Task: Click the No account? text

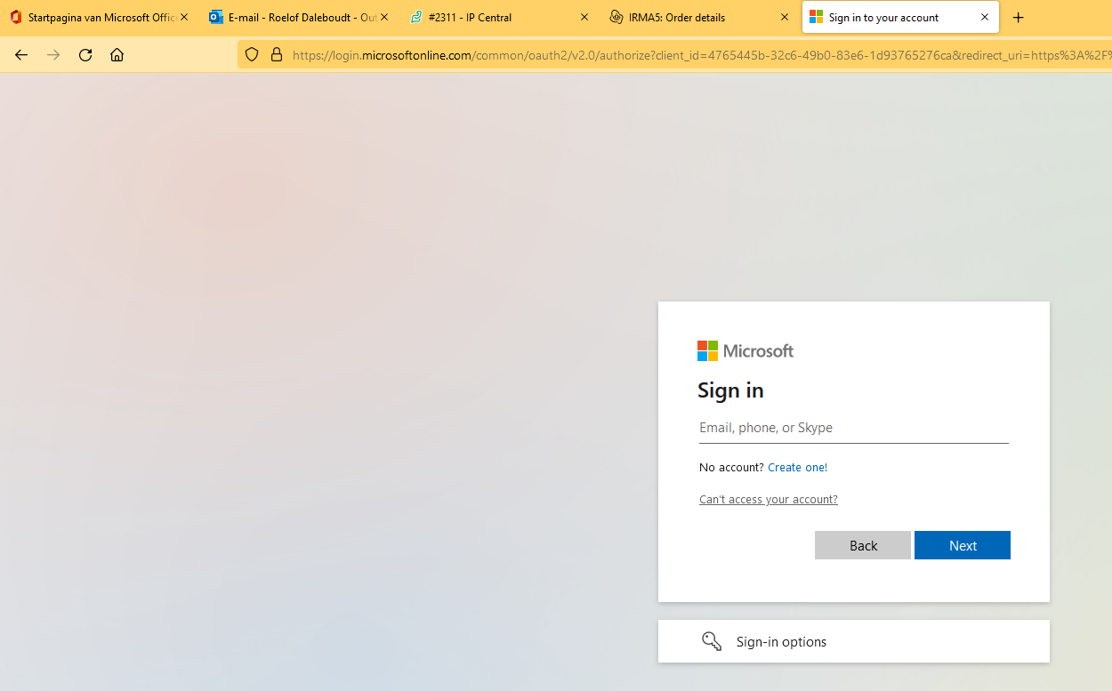Action: 731,468
